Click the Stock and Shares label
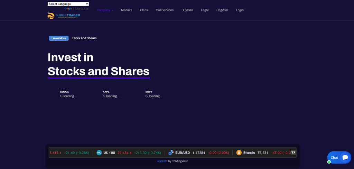The image size is (354, 169). click(84, 38)
